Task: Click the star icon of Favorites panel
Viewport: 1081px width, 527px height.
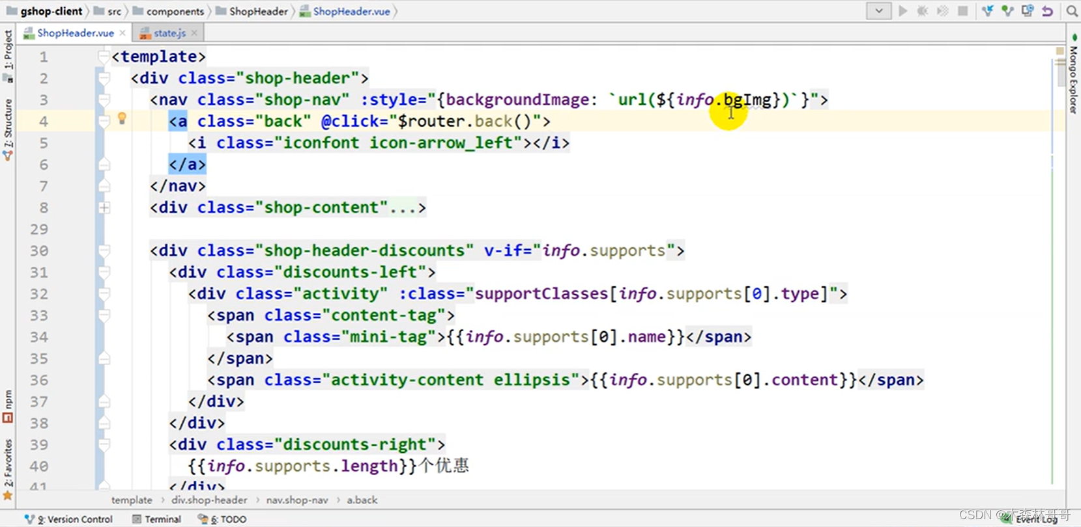Action: click(x=8, y=495)
